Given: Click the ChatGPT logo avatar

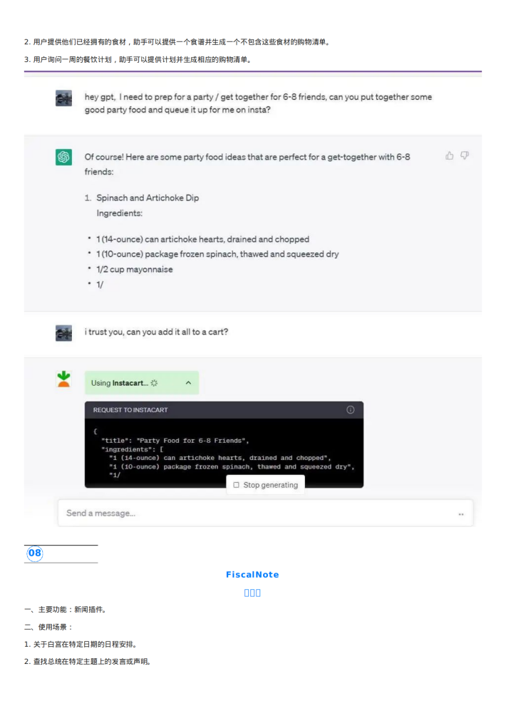Looking at the screenshot, I should 64,157.
